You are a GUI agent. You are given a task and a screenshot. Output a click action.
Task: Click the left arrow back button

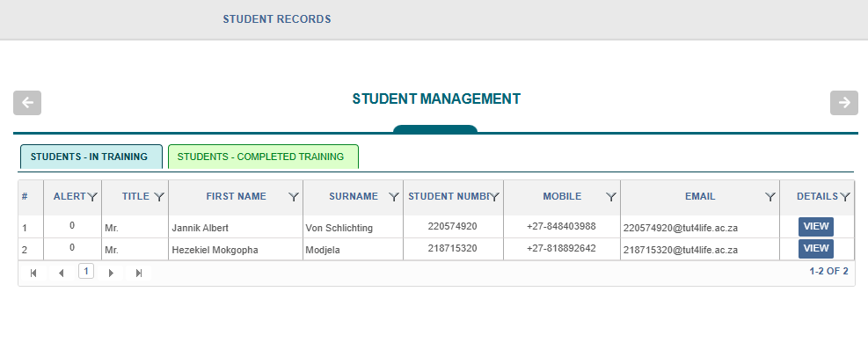click(27, 103)
